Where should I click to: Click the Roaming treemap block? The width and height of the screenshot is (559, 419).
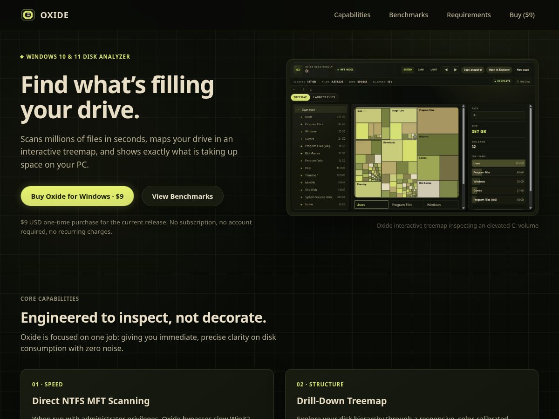click(368, 189)
